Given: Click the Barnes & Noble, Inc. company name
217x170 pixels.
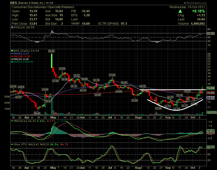Looking at the screenshot, I should [31, 3].
